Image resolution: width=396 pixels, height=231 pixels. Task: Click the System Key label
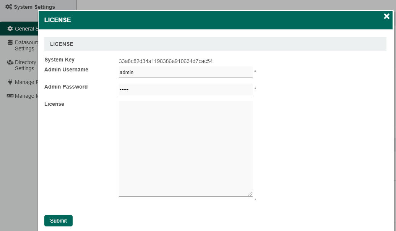pos(60,60)
